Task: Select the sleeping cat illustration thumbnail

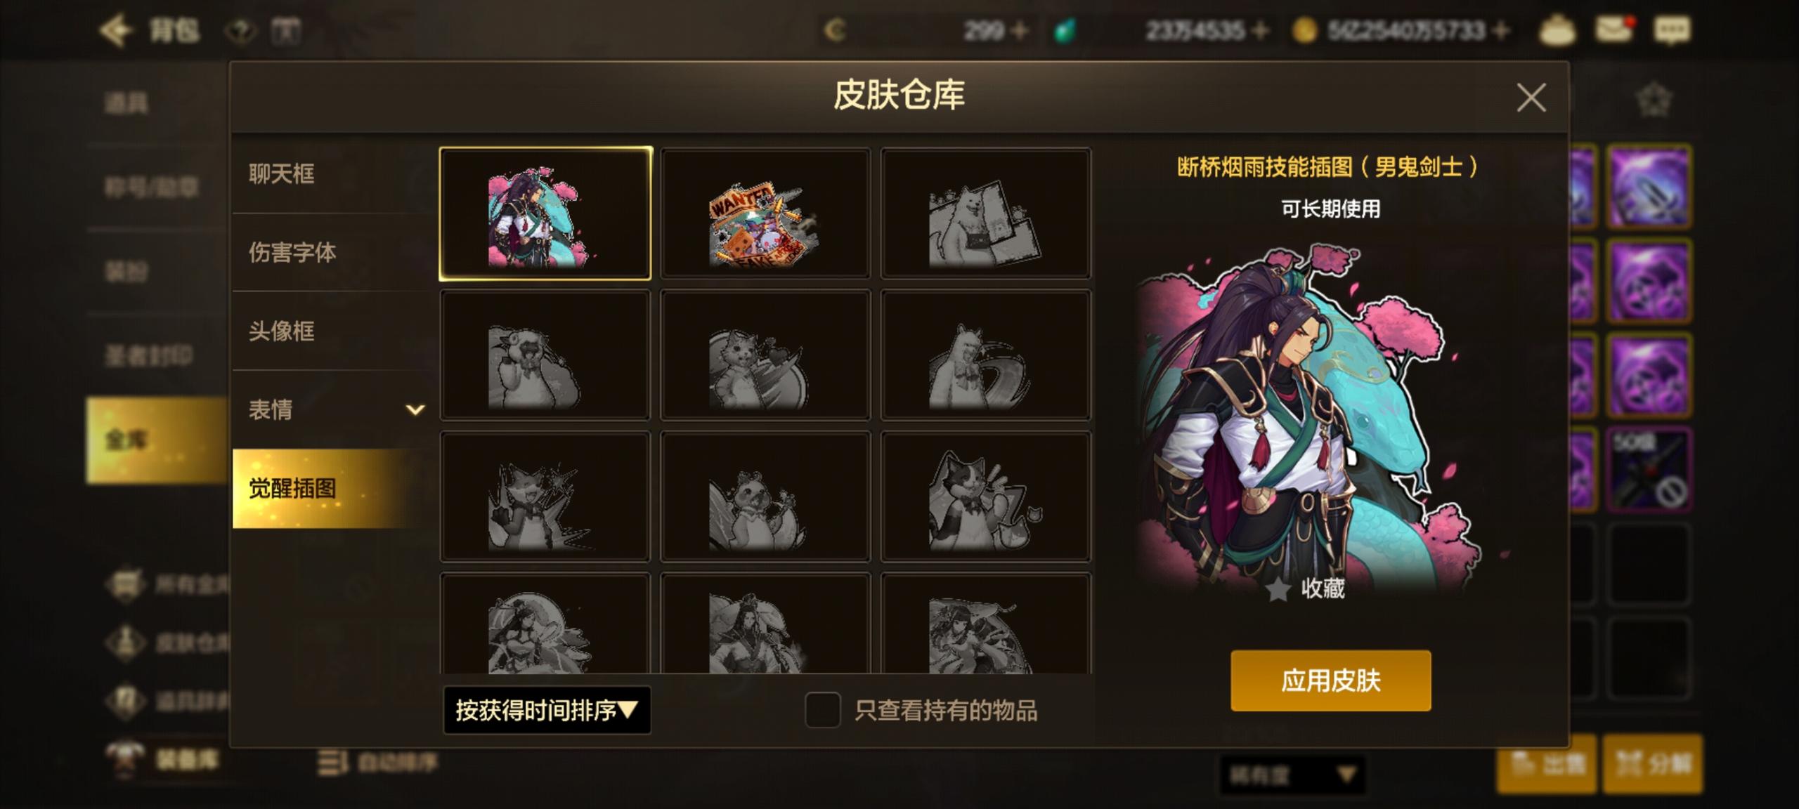Action: tap(985, 496)
